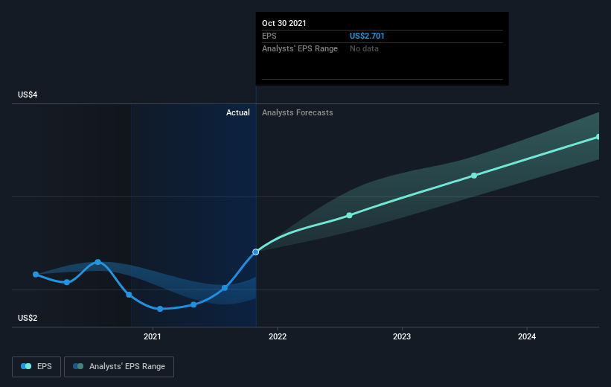Click the Analysts' EPS Range swatch icon
611x387 pixels.
(78, 366)
